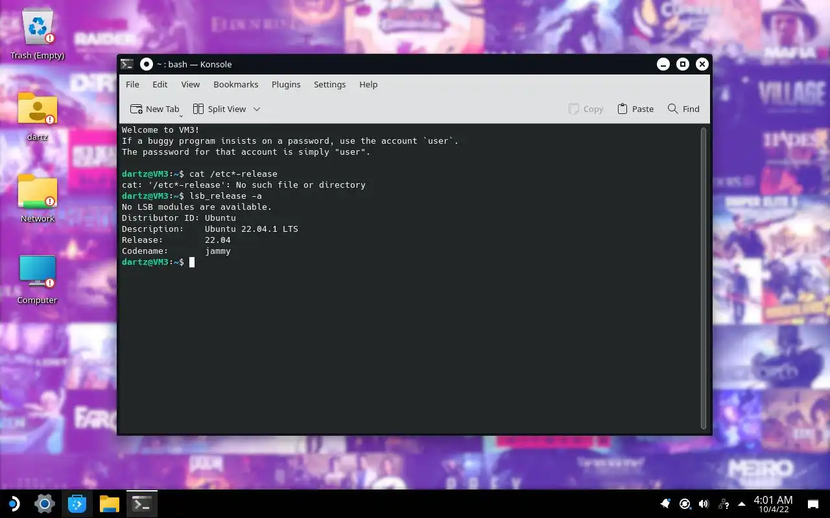This screenshot has width=830, height=518.
Task: Click the 'lsb_release -a' command text
Action: point(226,196)
